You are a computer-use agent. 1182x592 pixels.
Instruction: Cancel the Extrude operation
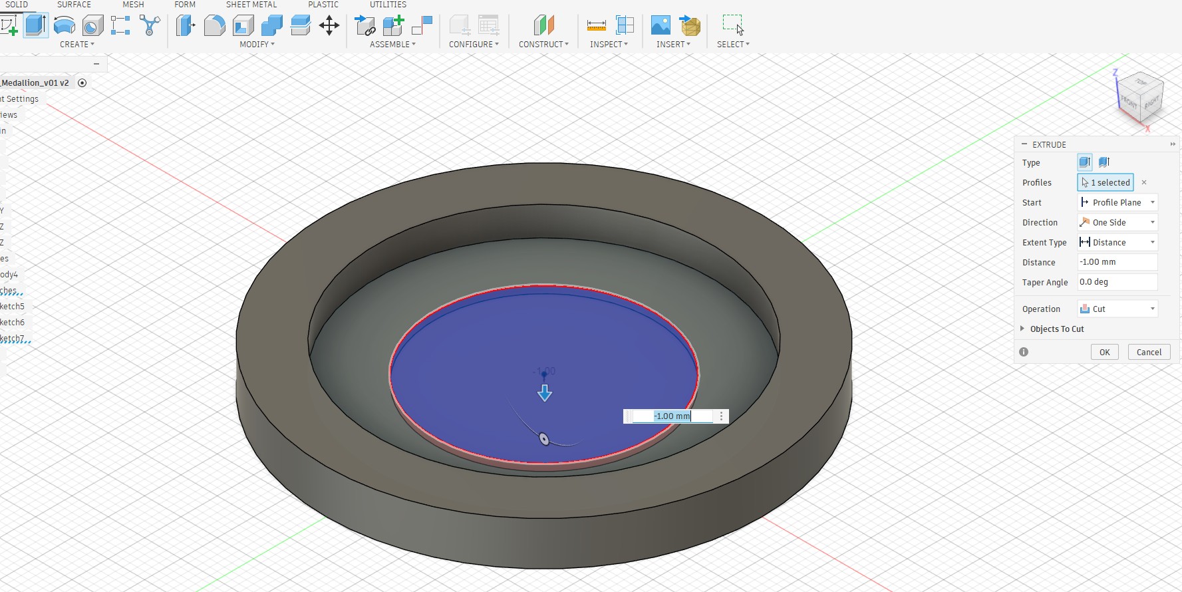pos(1149,352)
